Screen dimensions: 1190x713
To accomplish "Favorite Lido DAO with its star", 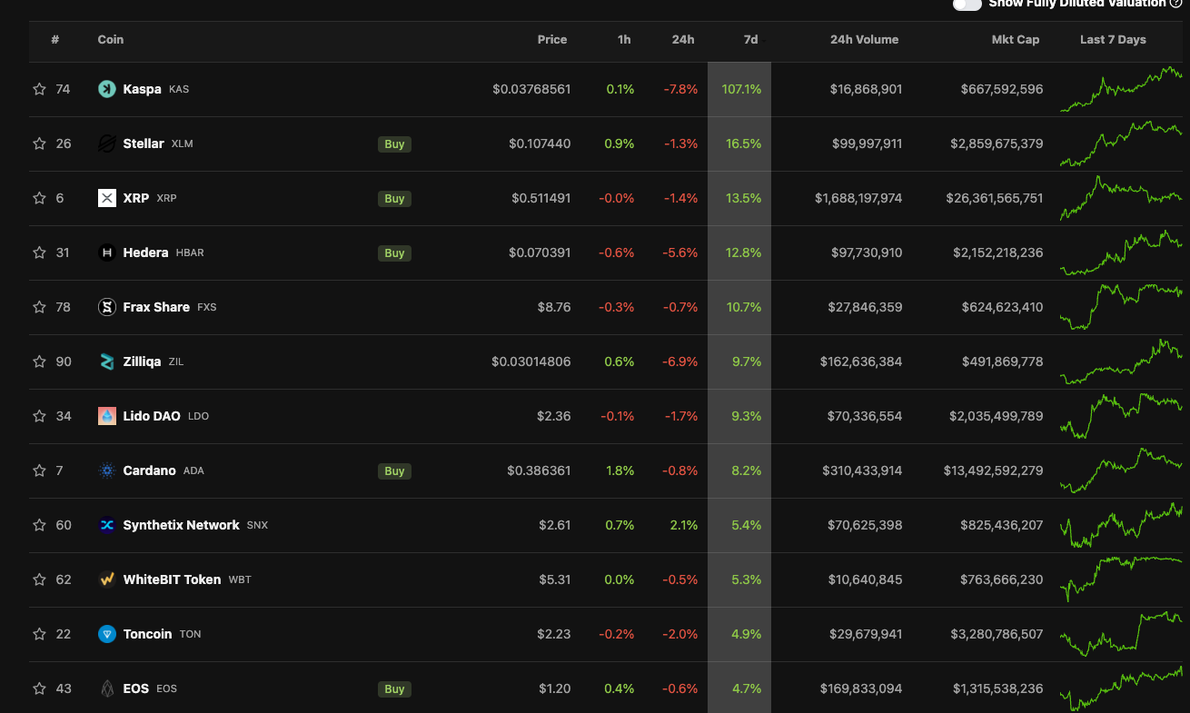I will click(39, 416).
